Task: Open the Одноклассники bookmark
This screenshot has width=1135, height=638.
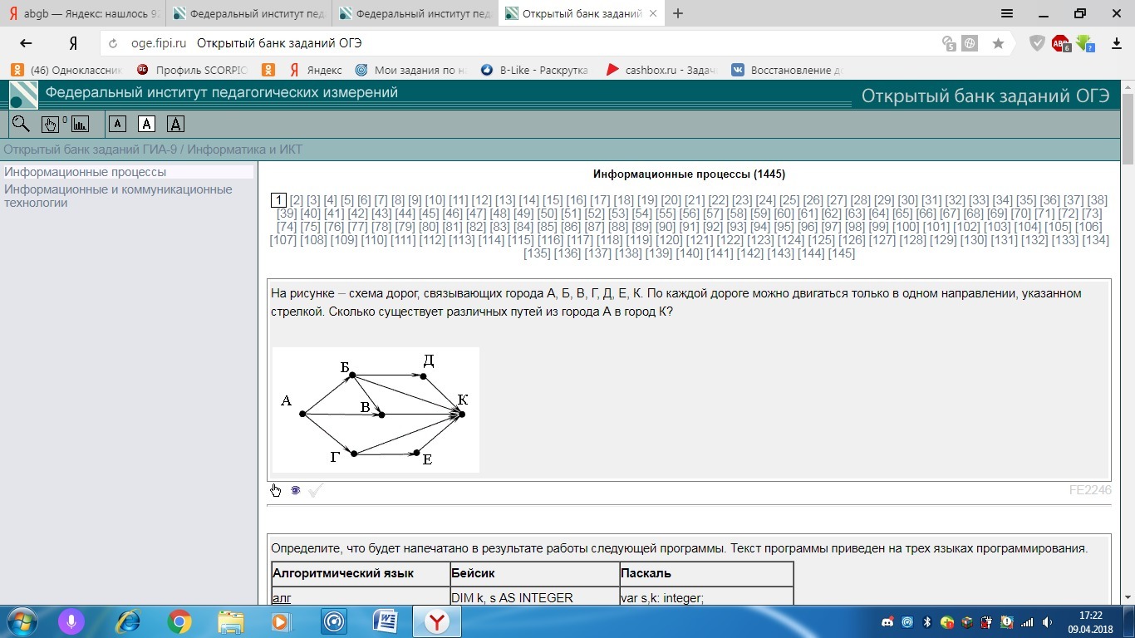Action: coord(66,70)
